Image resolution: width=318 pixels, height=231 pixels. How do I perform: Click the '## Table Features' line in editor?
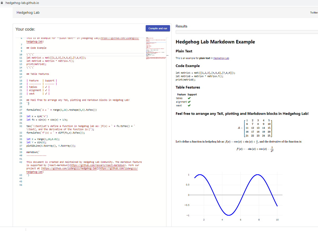click(38, 74)
